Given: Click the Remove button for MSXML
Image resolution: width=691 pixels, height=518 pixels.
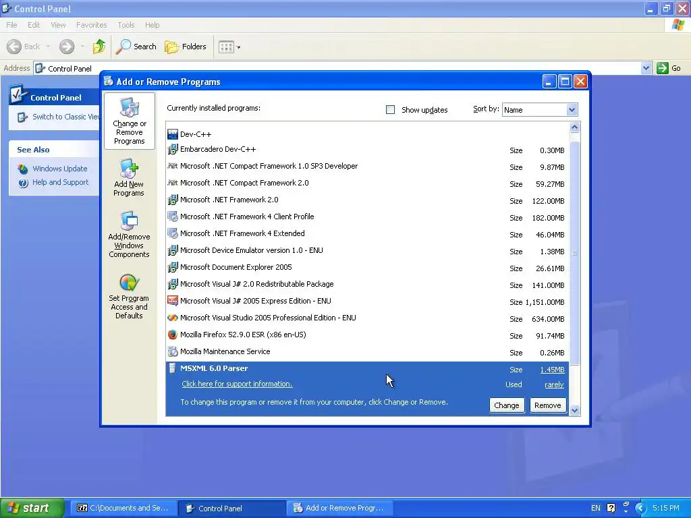Looking at the screenshot, I should (548, 405).
